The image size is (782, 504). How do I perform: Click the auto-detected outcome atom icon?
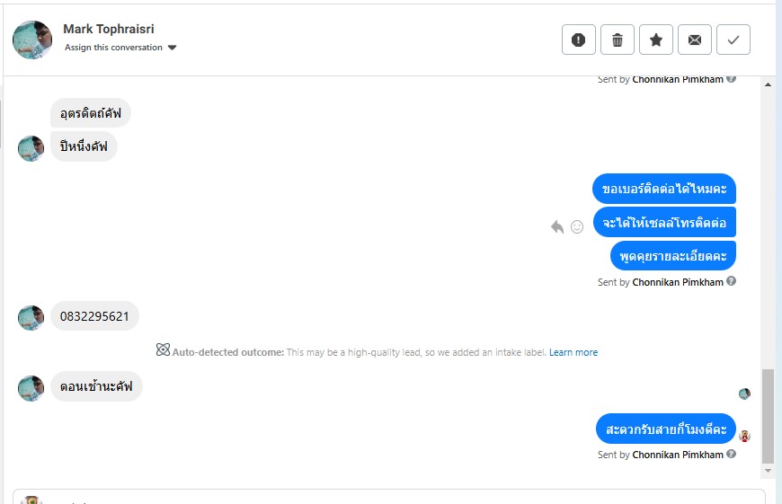[163, 351]
